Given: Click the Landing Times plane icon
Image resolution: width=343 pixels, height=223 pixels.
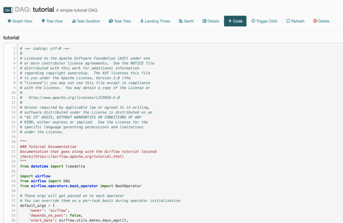Looking at the screenshot, I should 142,21.
